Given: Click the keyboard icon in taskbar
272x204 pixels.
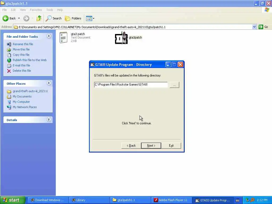Looking at the screenshot, I should (x=237, y=200).
